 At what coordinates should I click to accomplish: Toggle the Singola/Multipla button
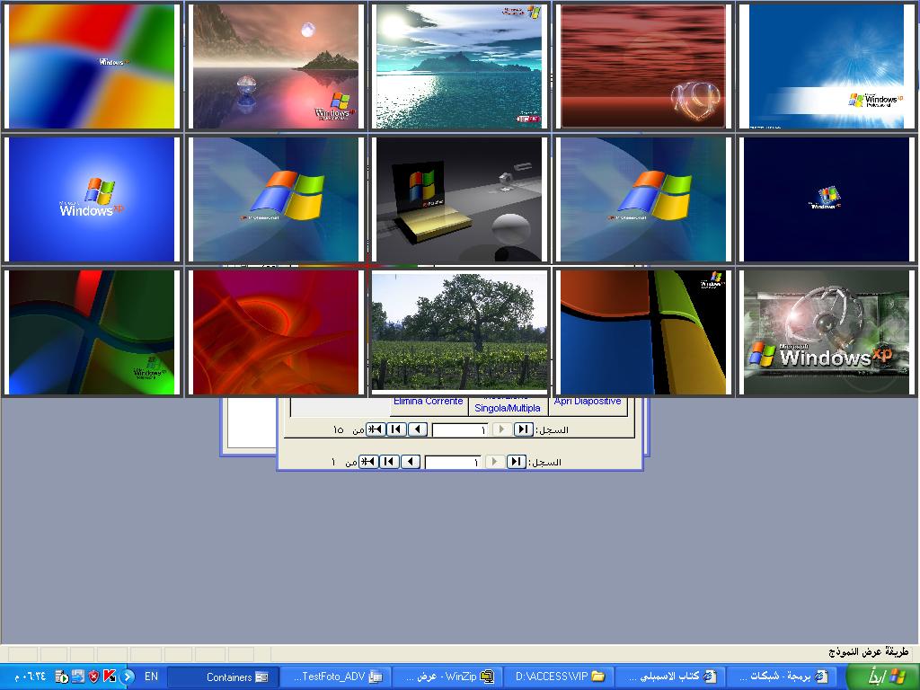click(x=508, y=405)
